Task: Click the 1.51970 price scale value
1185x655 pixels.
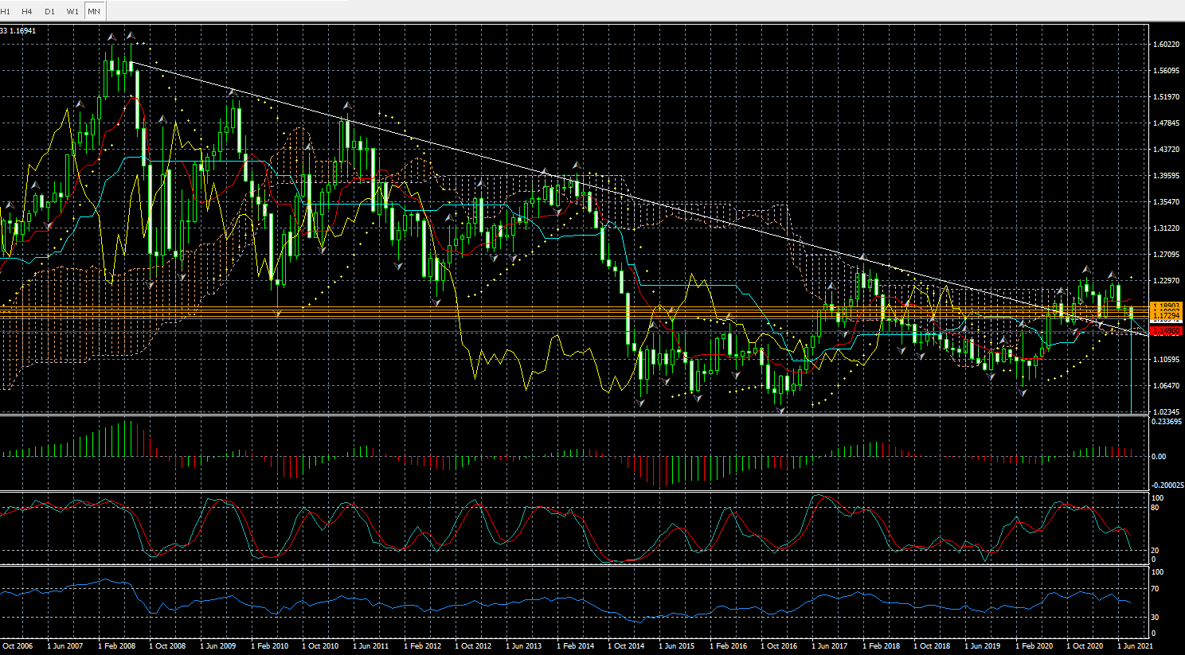Action: tap(1166, 97)
